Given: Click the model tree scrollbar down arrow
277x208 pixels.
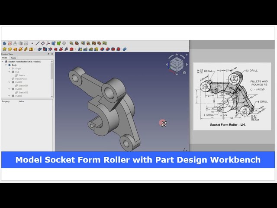Looking at the screenshot, I should [x=52, y=96].
